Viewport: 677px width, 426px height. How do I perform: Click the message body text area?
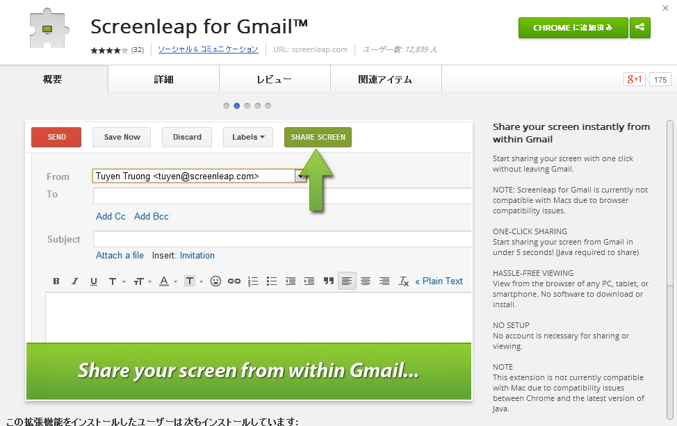click(258, 317)
